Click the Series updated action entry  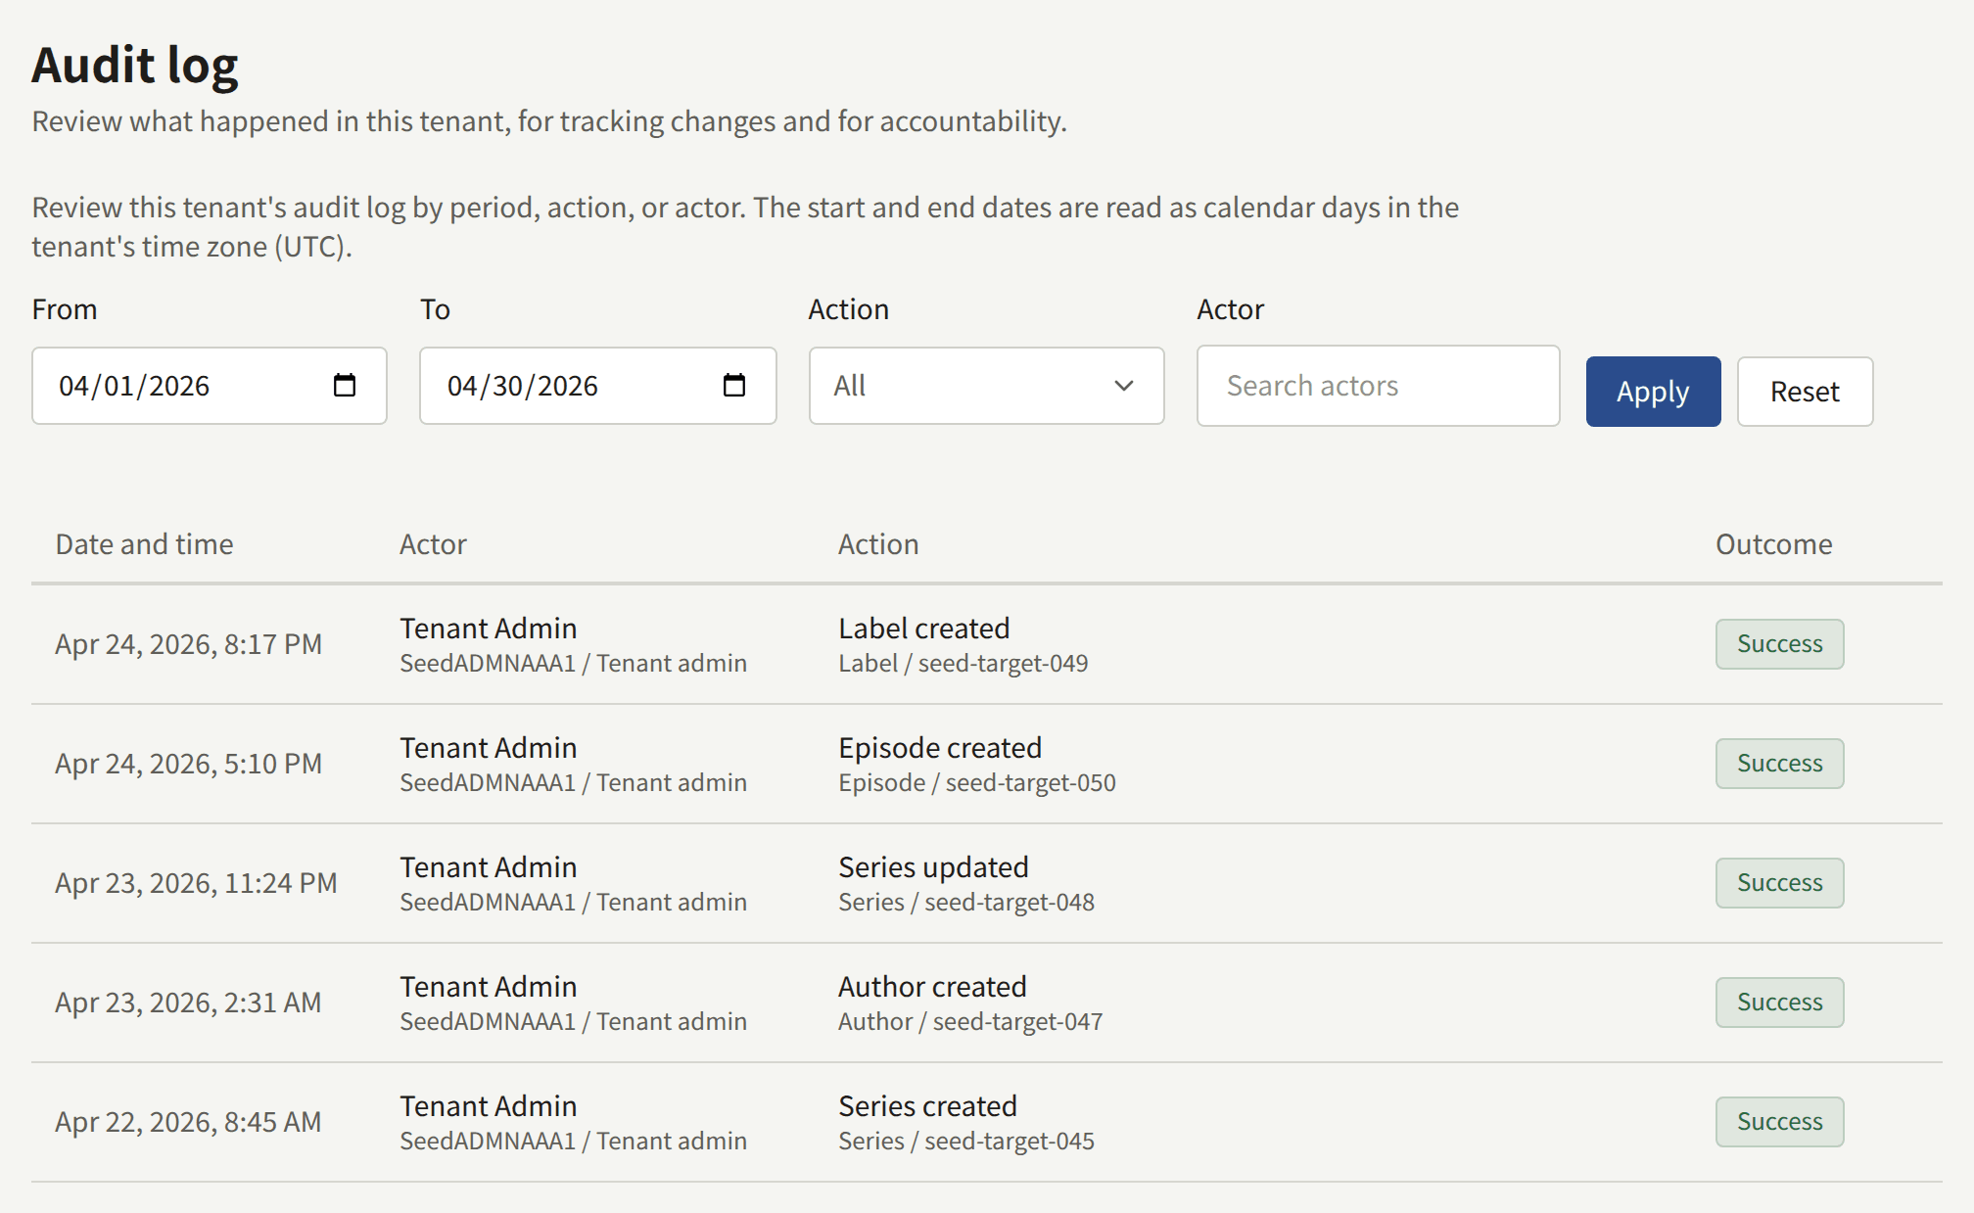point(933,867)
